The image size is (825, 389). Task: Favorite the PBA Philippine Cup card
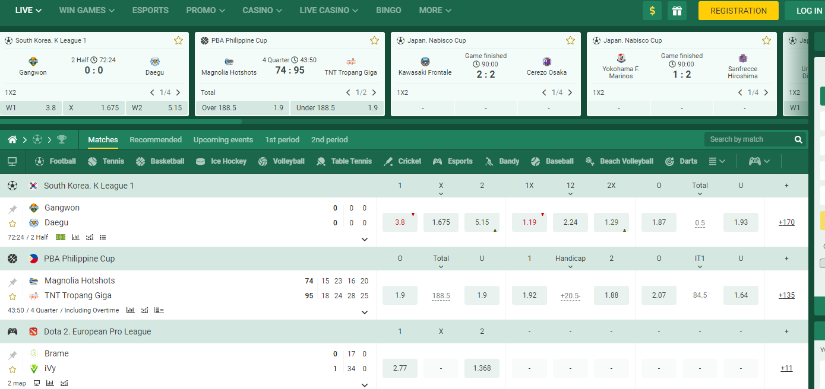[374, 40]
